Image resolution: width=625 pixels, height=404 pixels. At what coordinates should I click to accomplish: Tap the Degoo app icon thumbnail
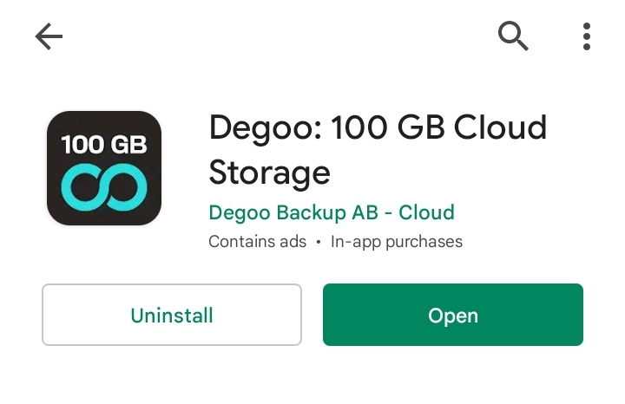tap(104, 168)
